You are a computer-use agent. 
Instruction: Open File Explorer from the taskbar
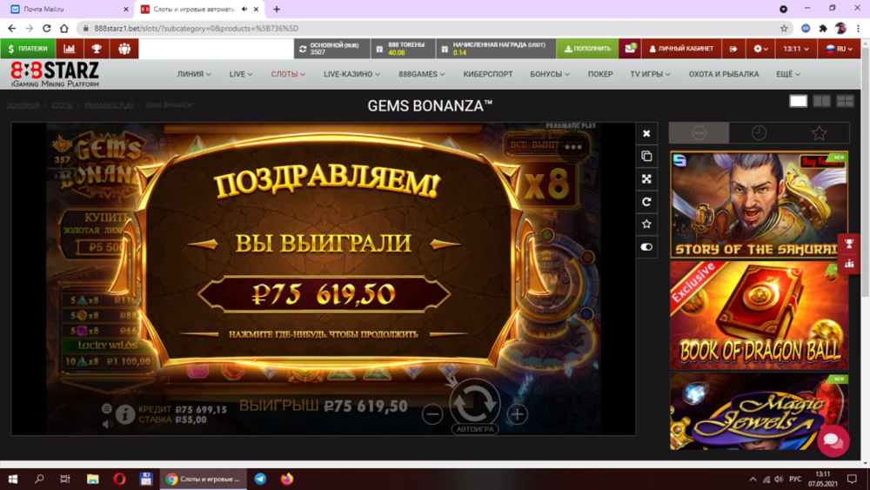pos(93,479)
